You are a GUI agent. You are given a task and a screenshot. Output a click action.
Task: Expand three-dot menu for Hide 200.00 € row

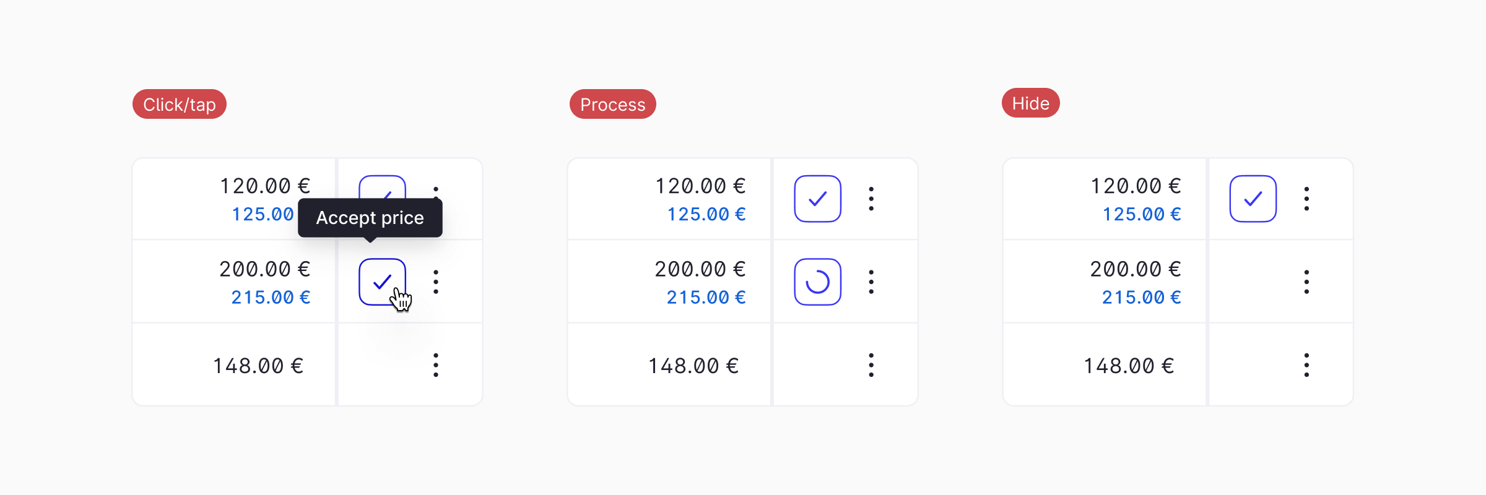point(1306,282)
